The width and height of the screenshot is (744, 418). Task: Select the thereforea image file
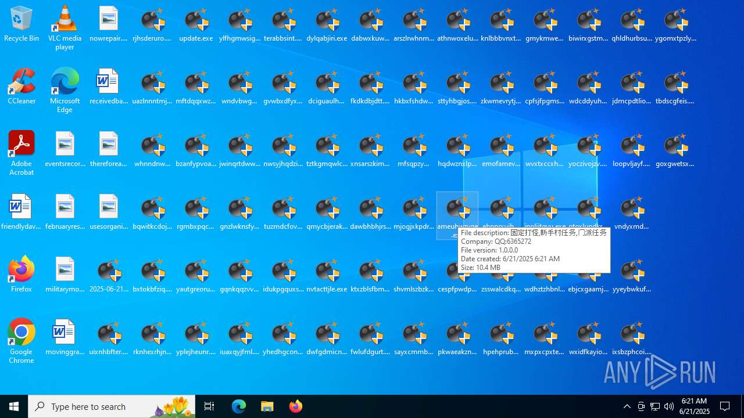(x=109, y=150)
